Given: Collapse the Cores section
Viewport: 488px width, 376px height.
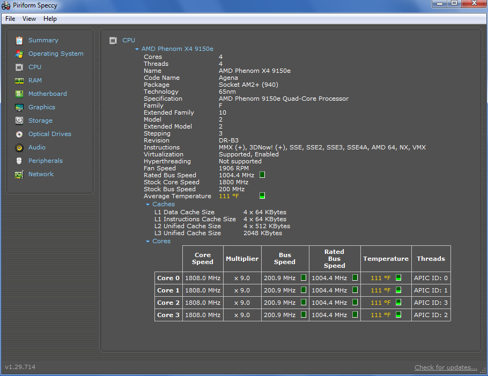Looking at the screenshot, I should click(x=148, y=242).
